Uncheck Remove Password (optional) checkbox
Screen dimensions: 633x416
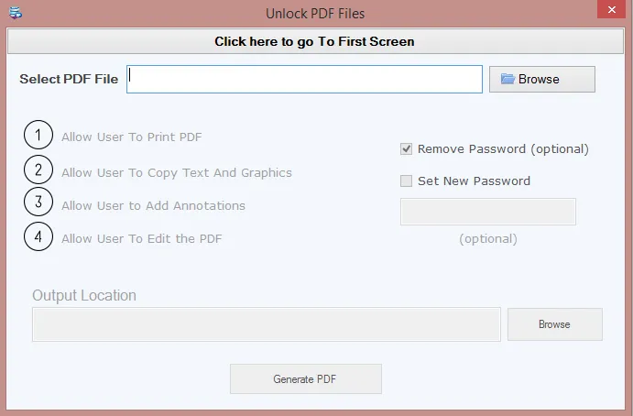(x=406, y=149)
